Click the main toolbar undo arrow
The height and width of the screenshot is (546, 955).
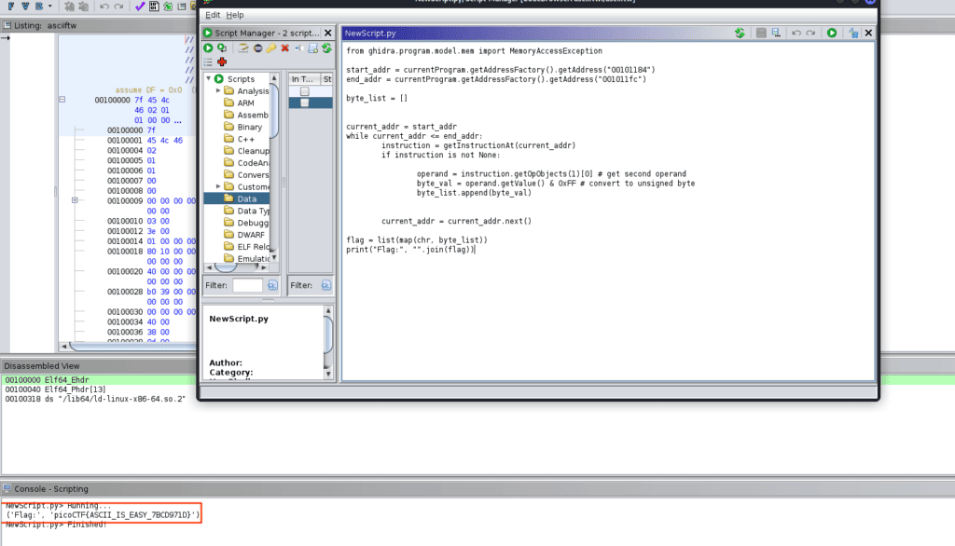[x=104, y=7]
